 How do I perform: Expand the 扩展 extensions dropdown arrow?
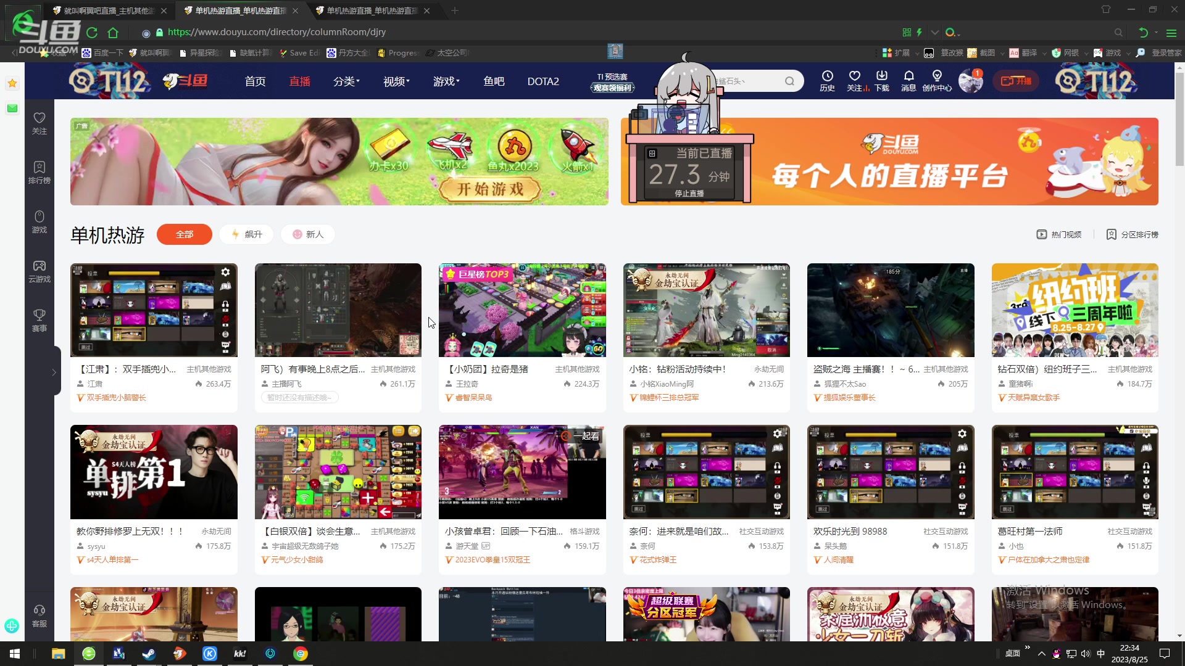tap(917, 53)
